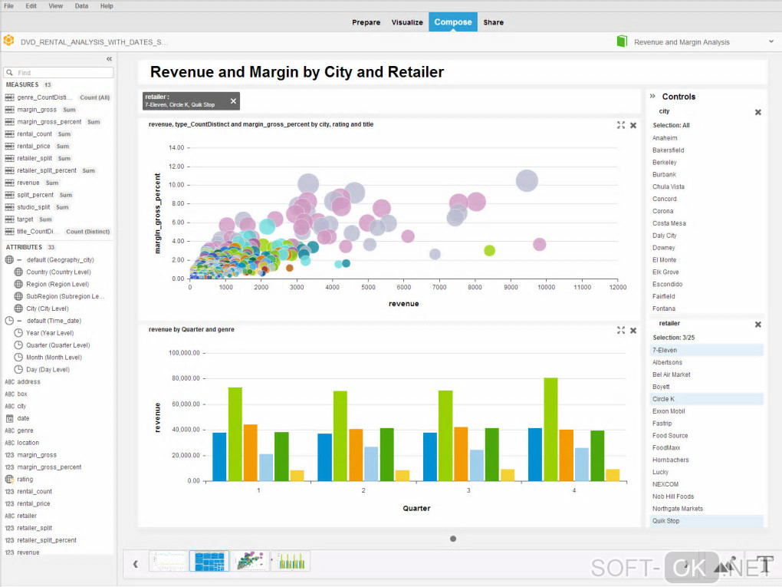Collapse default (Geography_city) hierarchy
The height and width of the screenshot is (587, 782).
point(19,260)
